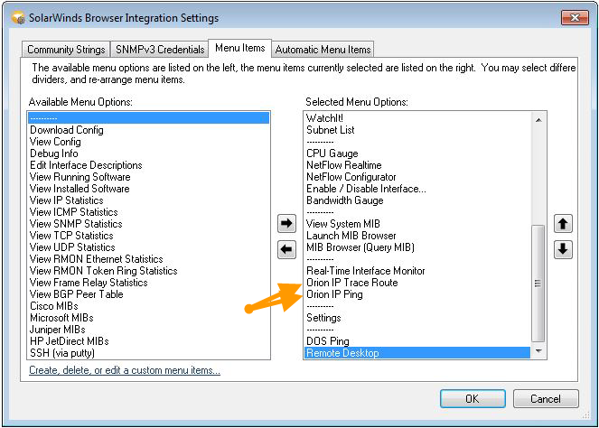Select View UDP Statistics
Screen dimensions: 599x428
pos(149,247)
